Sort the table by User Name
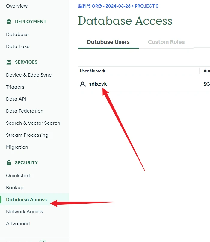The width and height of the screenshot is (210, 242). pos(92,71)
